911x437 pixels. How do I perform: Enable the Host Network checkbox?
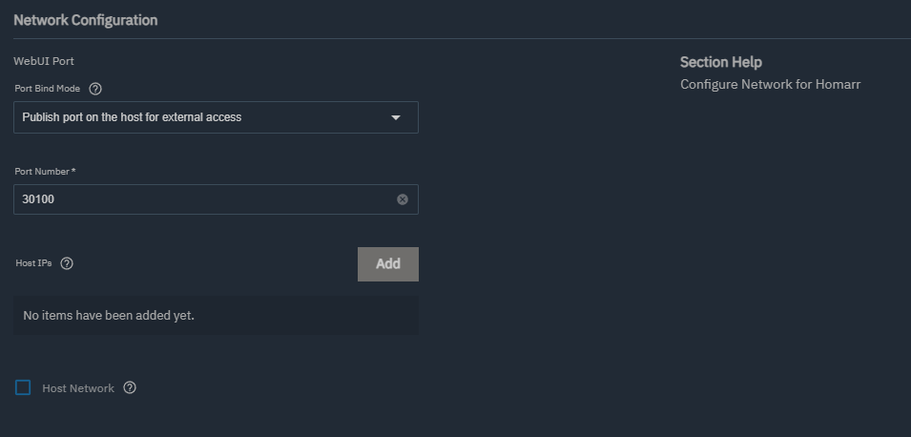tap(23, 387)
